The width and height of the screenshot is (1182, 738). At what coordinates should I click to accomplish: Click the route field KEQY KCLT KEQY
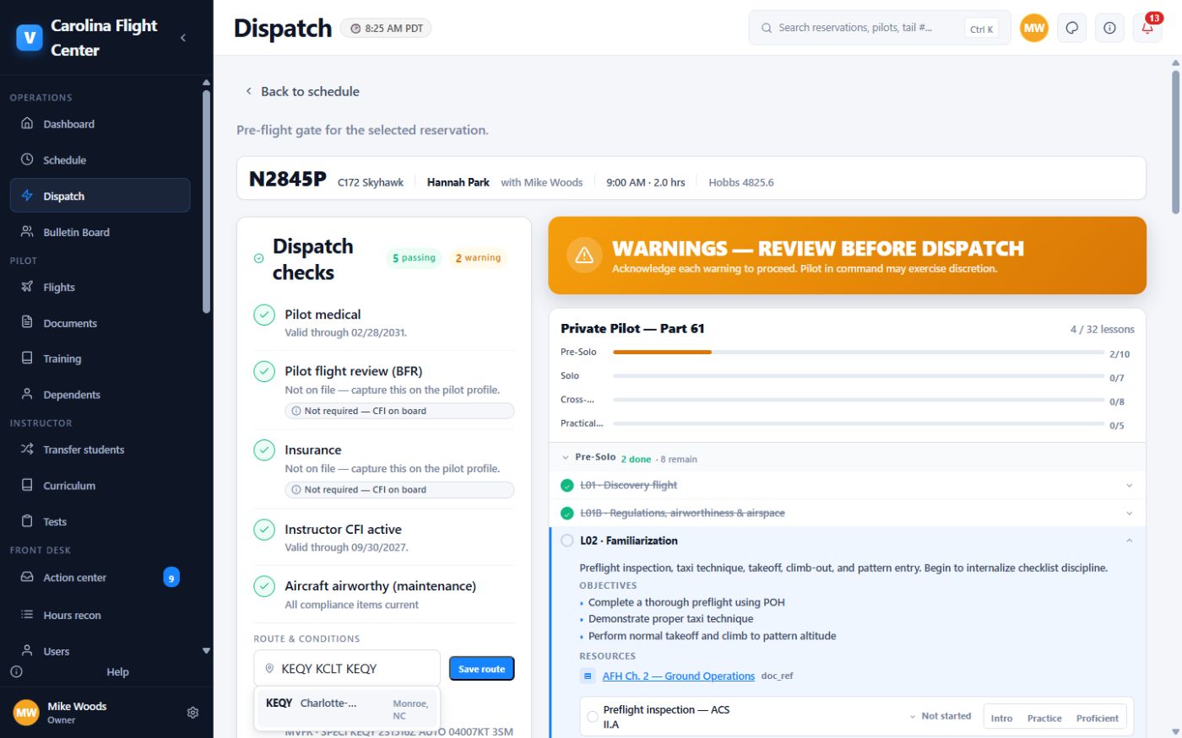click(347, 668)
